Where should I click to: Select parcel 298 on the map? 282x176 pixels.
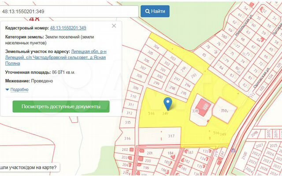[172, 88]
